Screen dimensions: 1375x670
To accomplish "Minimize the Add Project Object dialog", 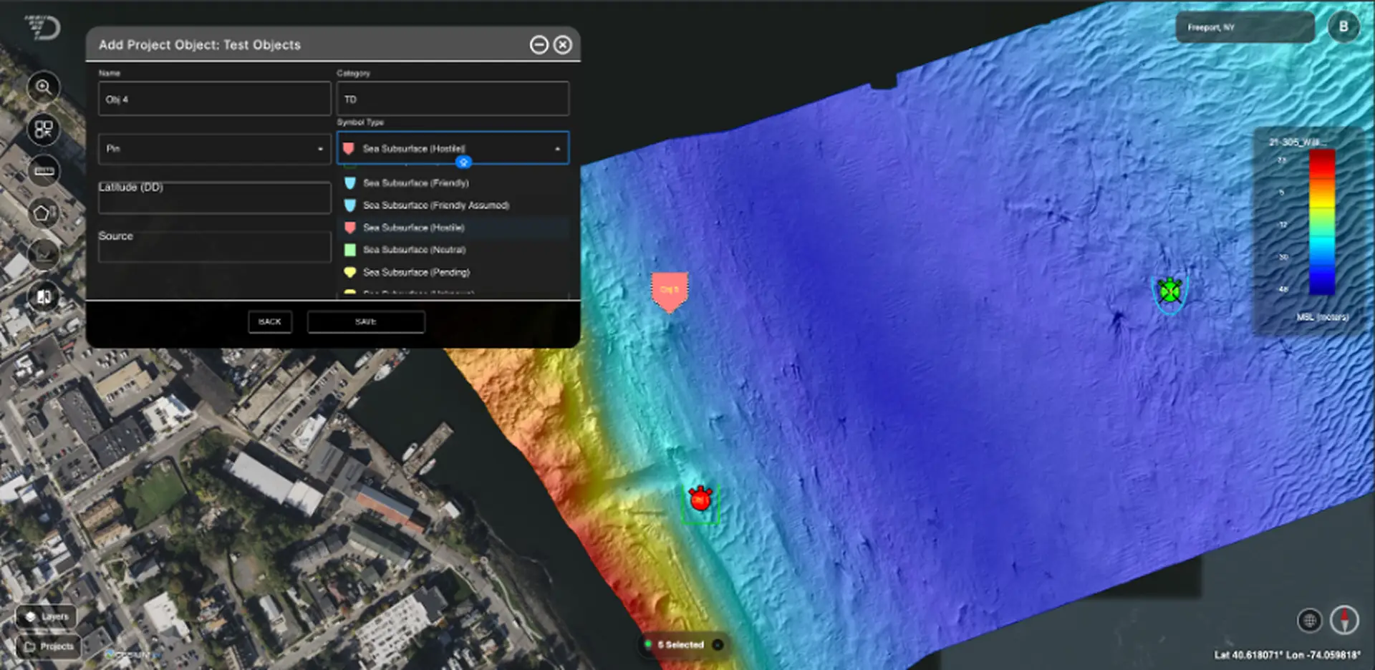I will pyautogui.click(x=539, y=45).
